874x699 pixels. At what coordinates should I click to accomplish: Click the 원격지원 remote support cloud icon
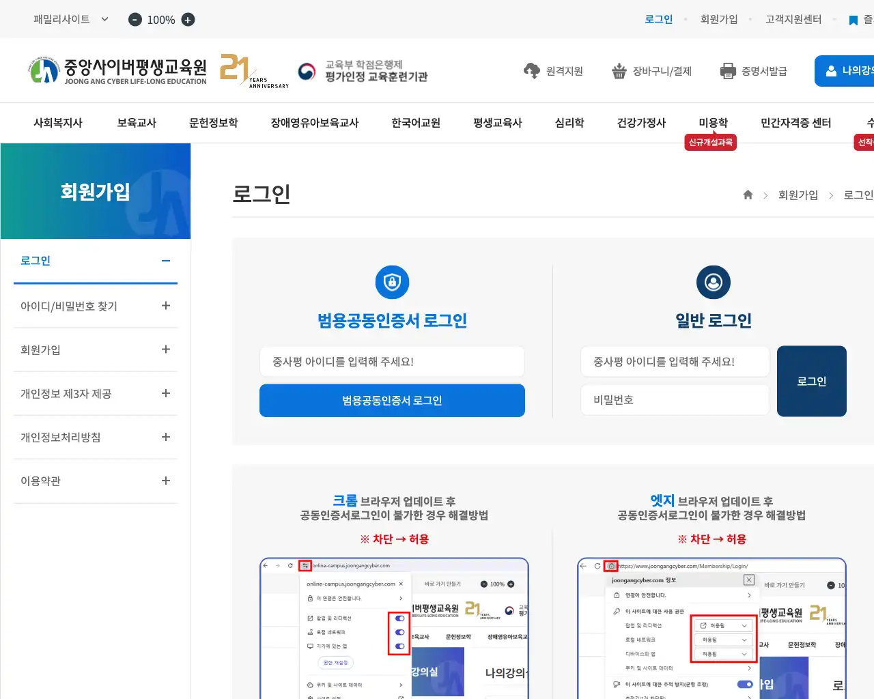coord(532,70)
